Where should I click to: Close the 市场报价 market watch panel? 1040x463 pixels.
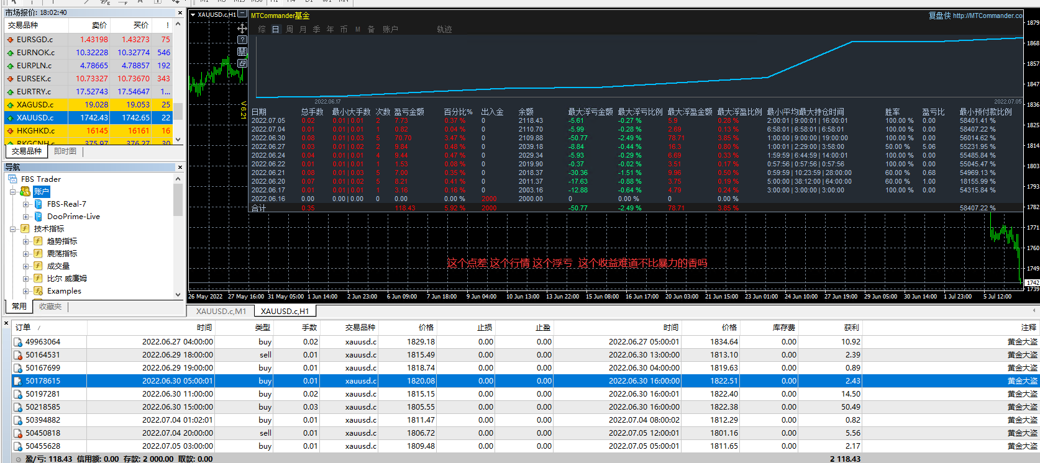coord(180,12)
